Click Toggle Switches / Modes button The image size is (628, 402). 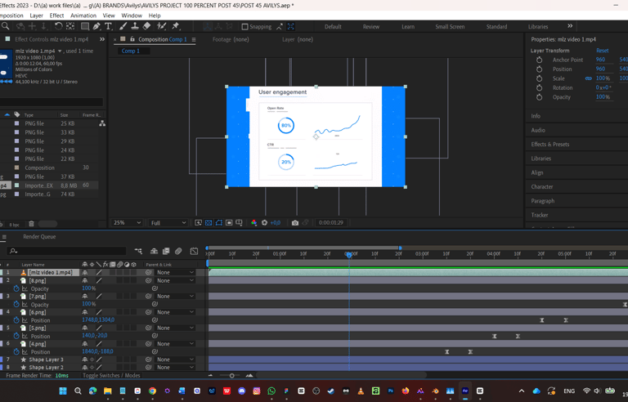point(111,375)
